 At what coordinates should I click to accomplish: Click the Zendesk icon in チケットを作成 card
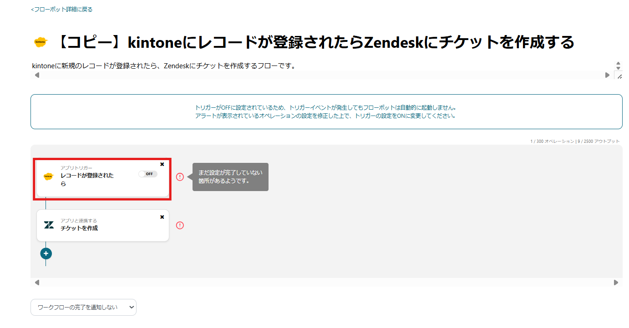coord(49,225)
